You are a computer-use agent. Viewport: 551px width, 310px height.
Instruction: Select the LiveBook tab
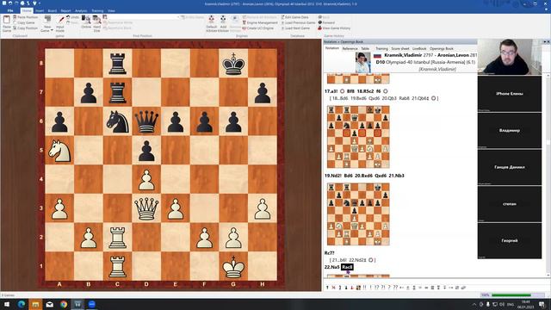click(x=419, y=48)
